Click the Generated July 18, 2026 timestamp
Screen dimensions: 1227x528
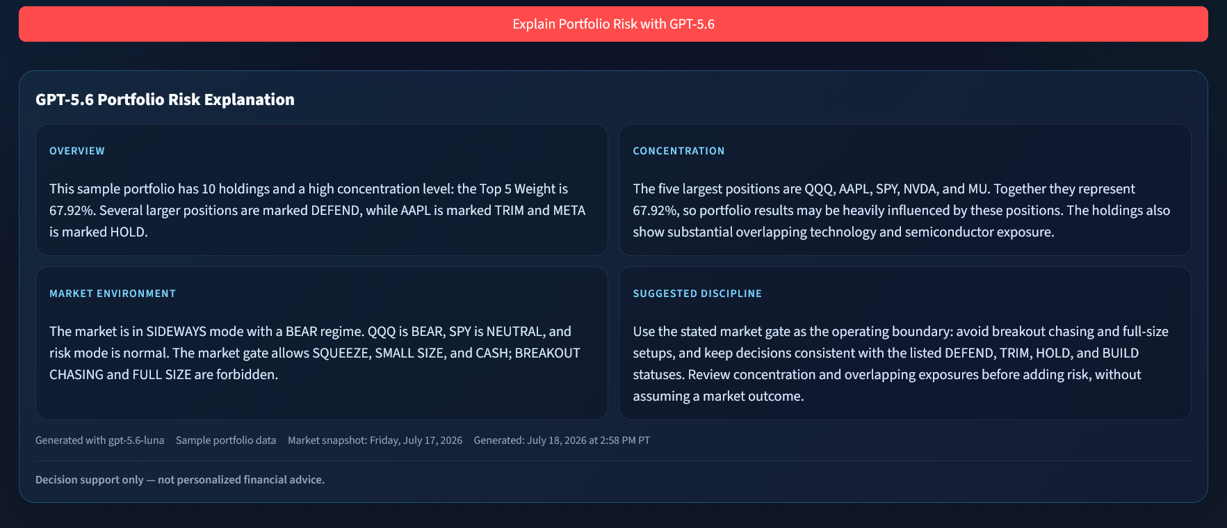pyautogui.click(x=562, y=440)
